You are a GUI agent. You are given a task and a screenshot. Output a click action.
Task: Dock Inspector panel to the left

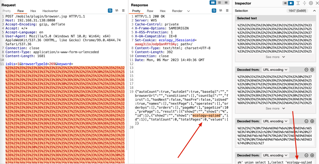coord(285,3)
